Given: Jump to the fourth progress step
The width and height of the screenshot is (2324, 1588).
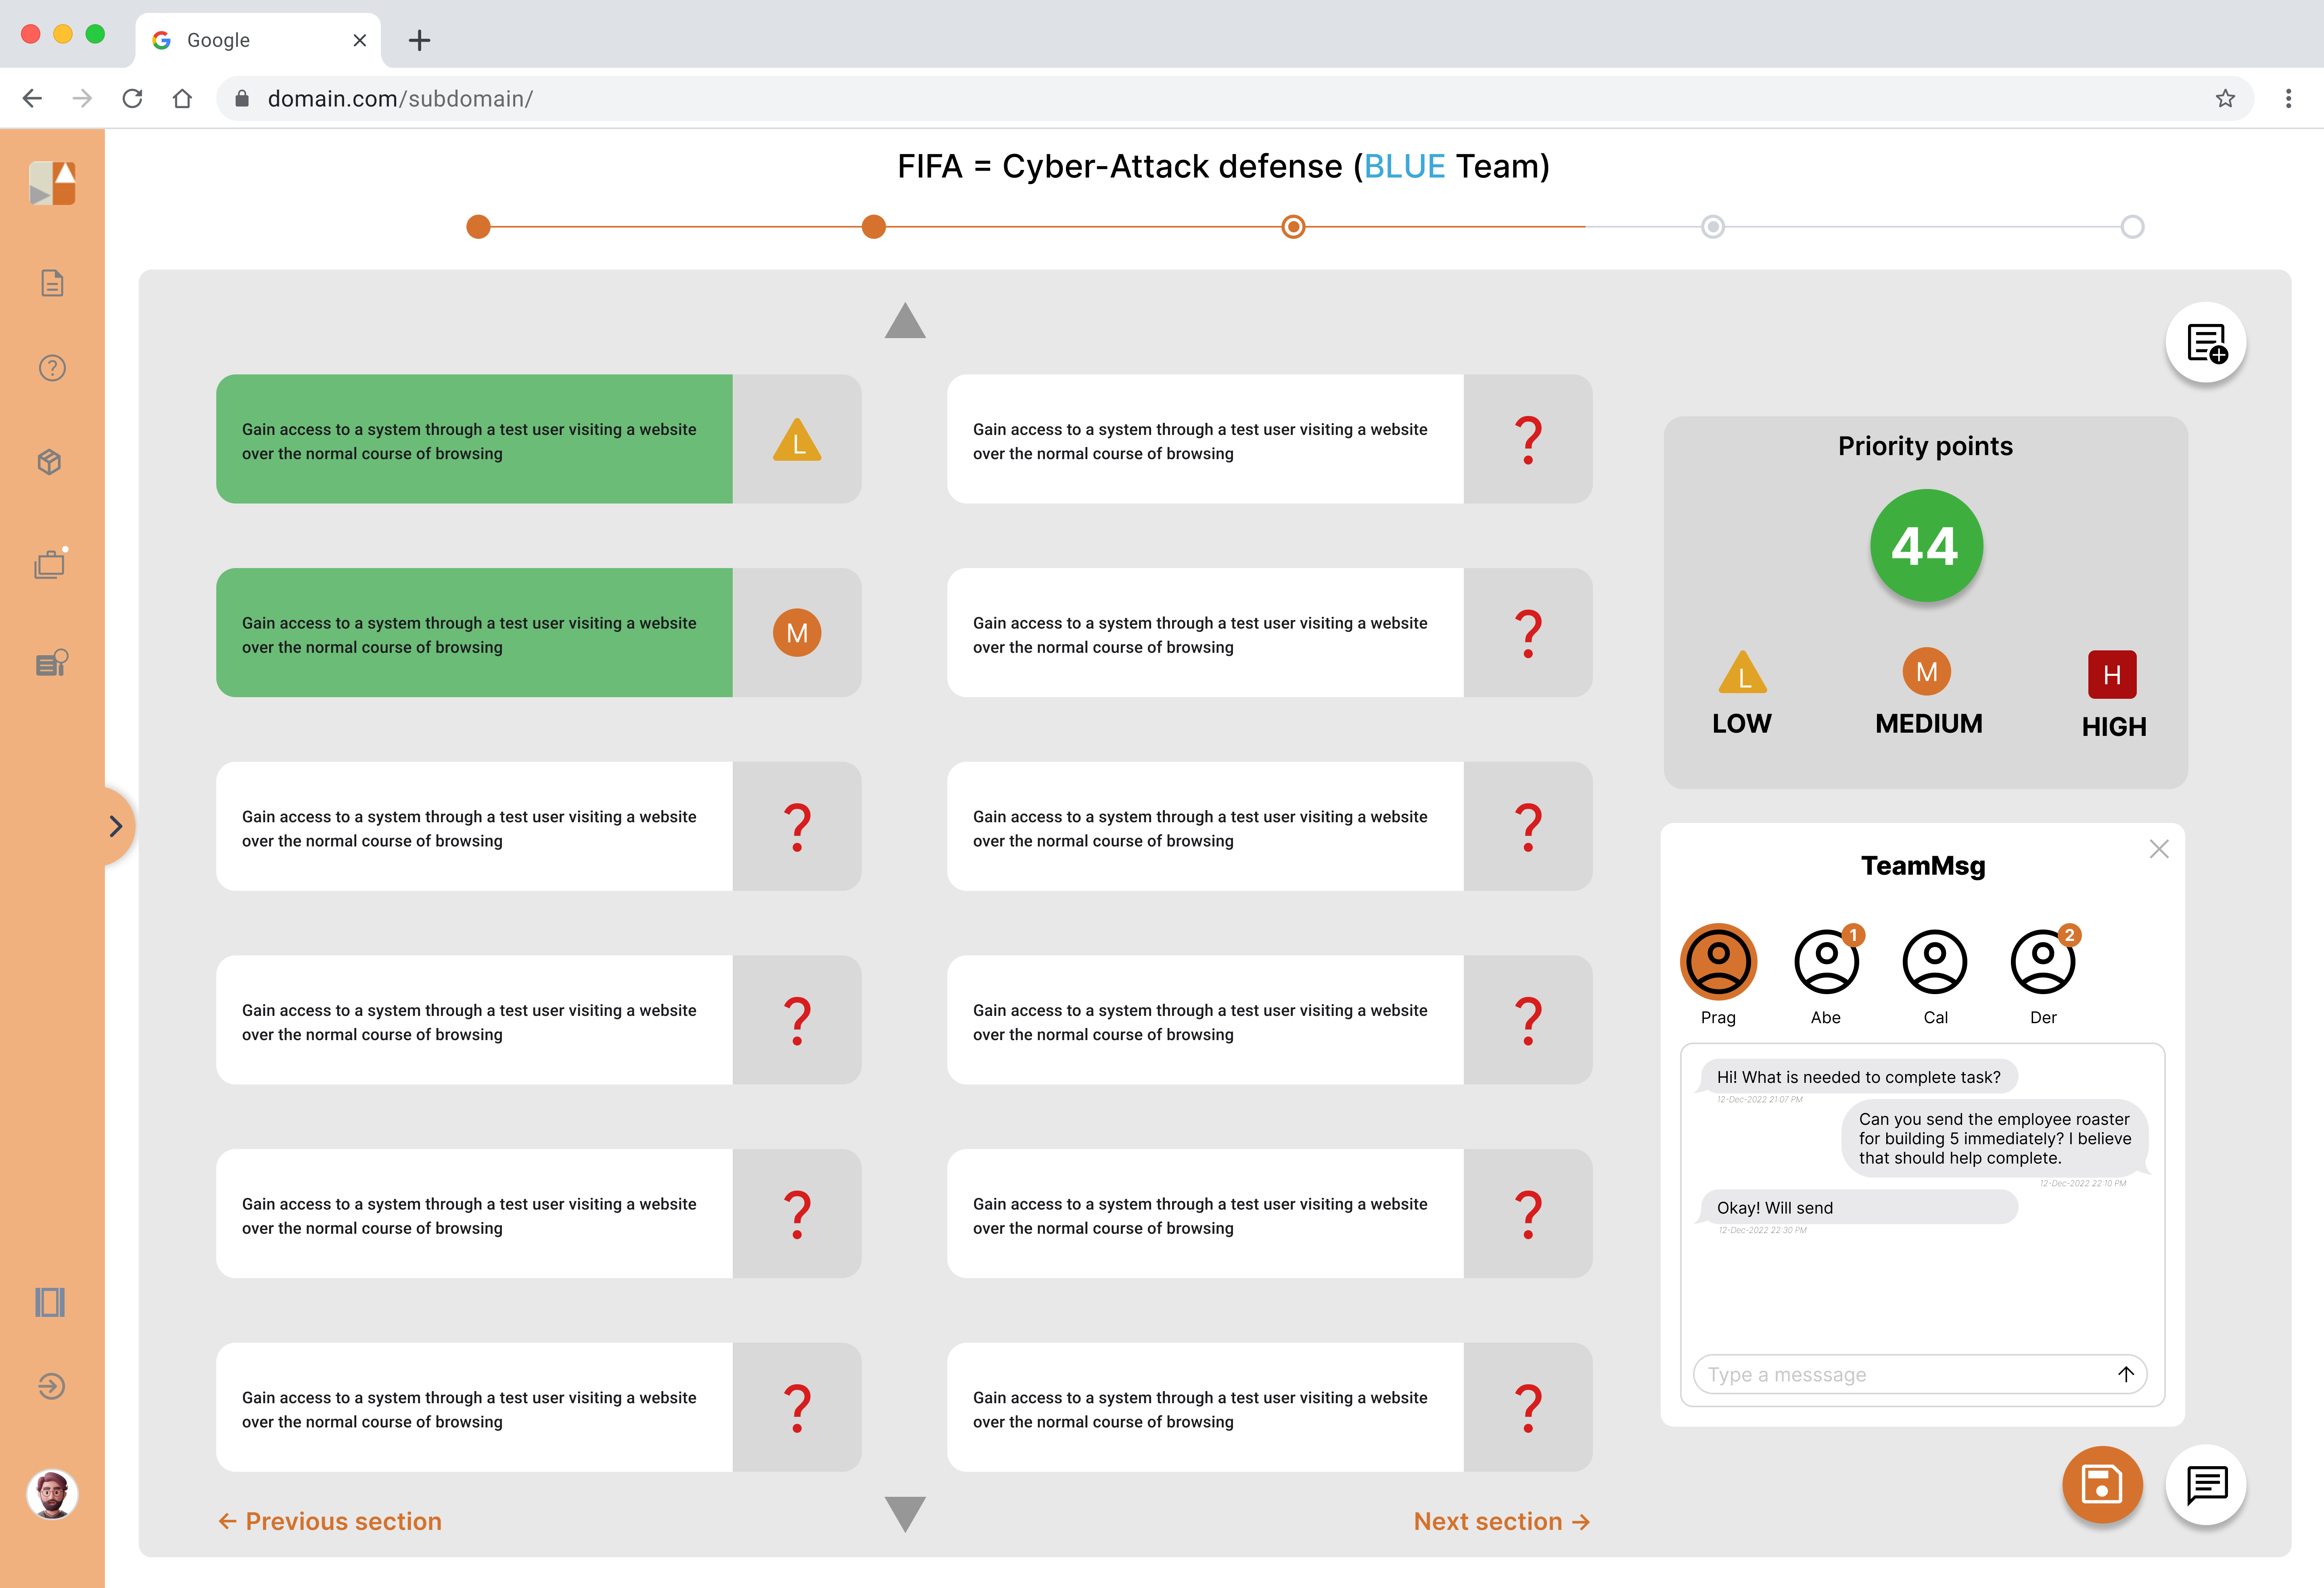Looking at the screenshot, I should click(x=1713, y=227).
